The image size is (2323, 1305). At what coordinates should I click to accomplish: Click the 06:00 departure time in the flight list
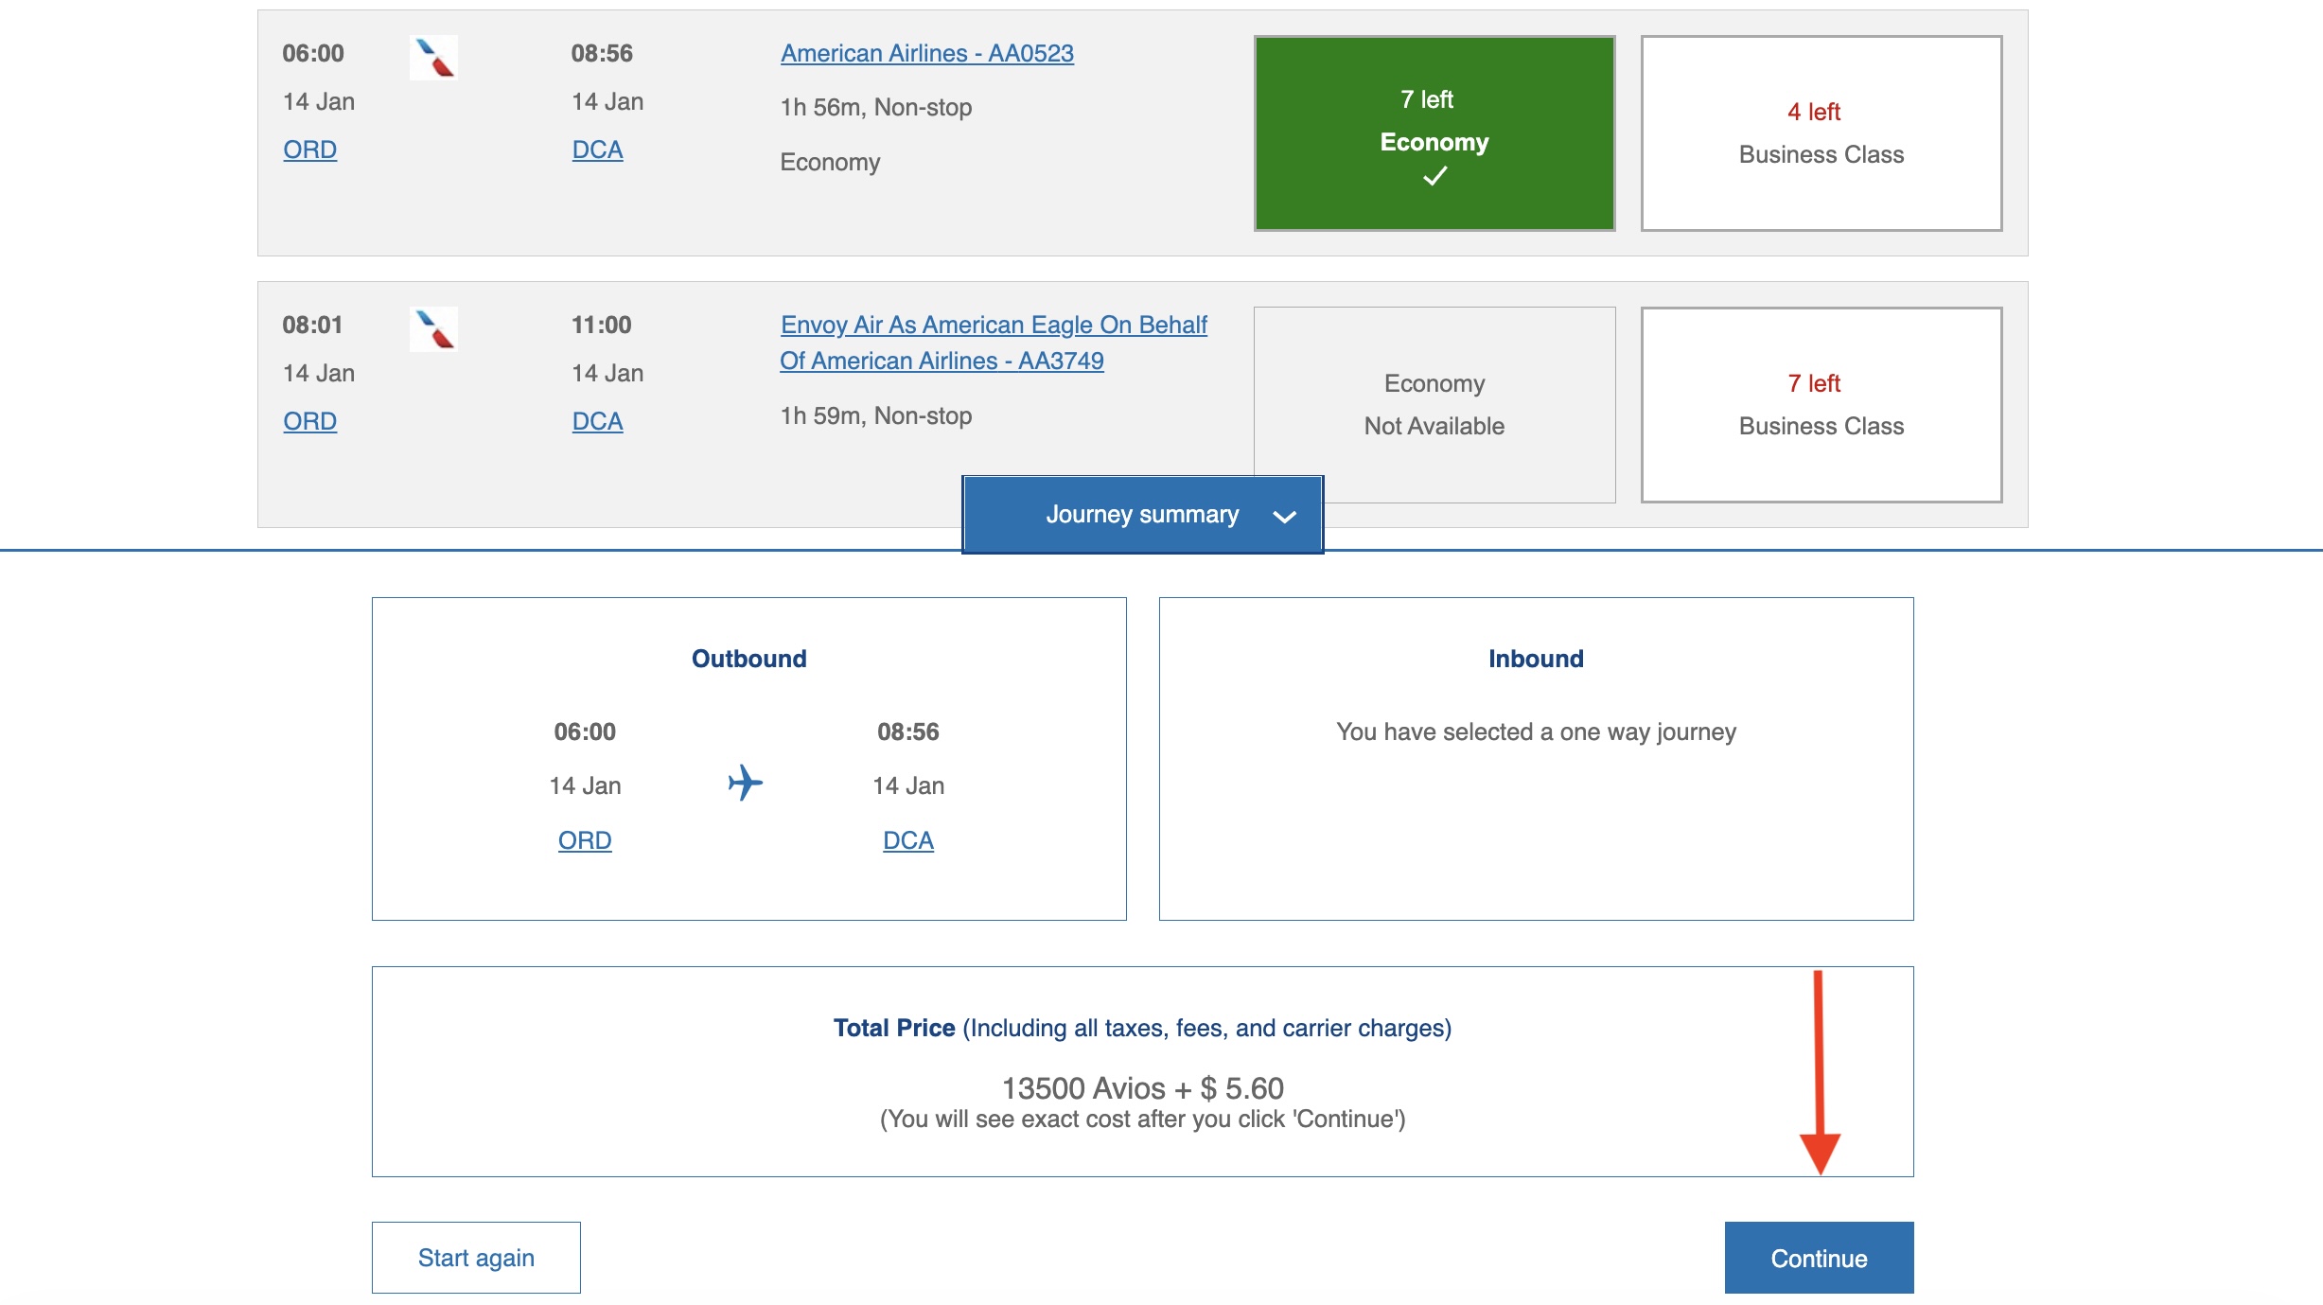tap(313, 54)
